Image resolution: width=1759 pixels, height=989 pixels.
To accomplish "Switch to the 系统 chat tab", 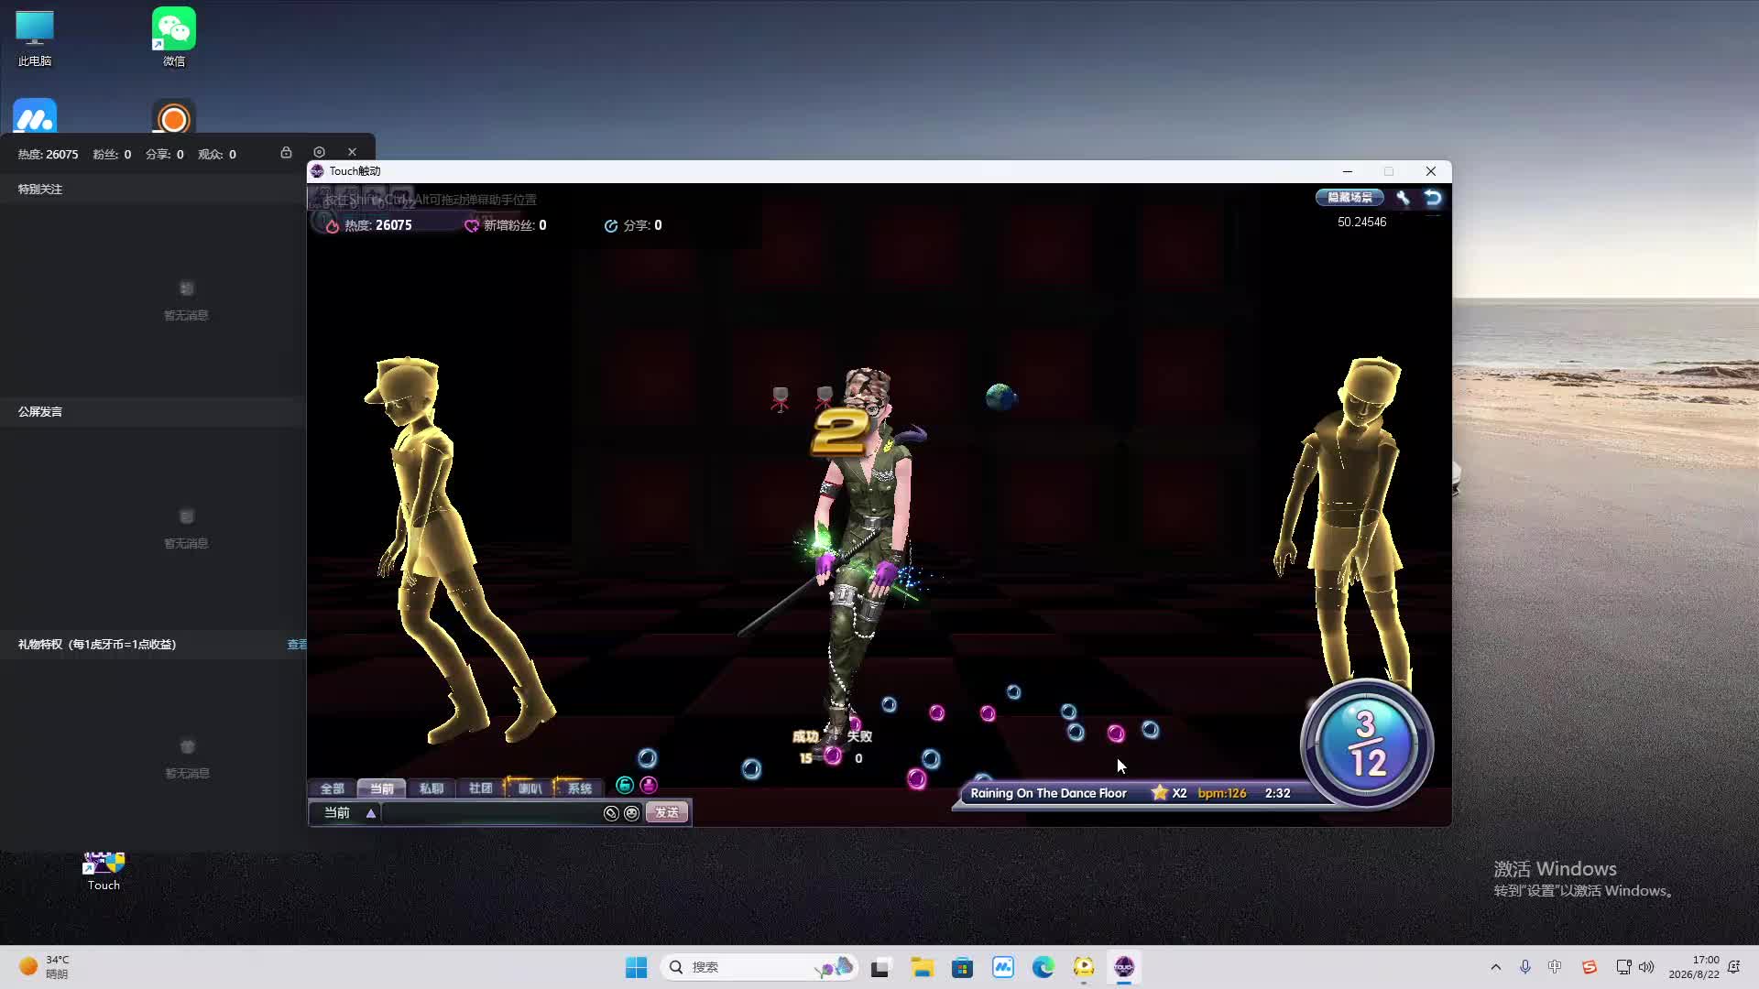I will pos(579,788).
